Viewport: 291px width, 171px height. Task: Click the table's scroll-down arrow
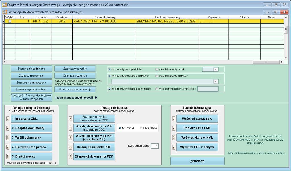(286, 58)
